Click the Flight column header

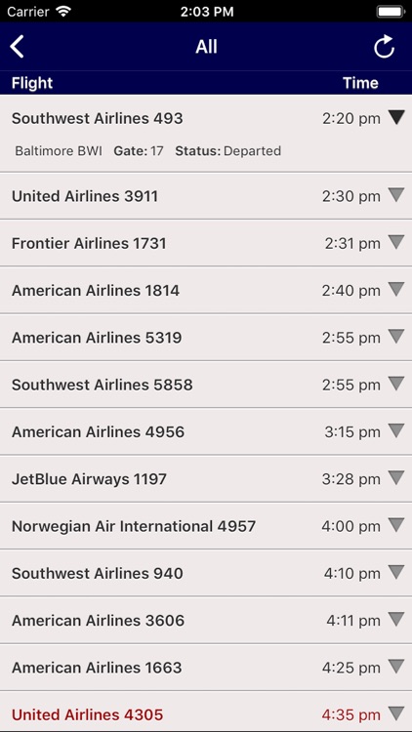(x=32, y=83)
